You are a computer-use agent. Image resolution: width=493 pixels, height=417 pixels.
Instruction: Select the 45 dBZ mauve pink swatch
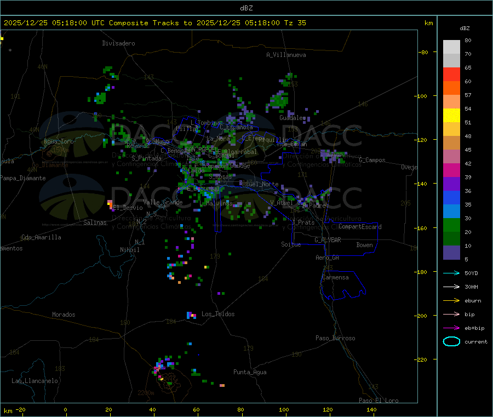pyautogui.click(x=451, y=157)
